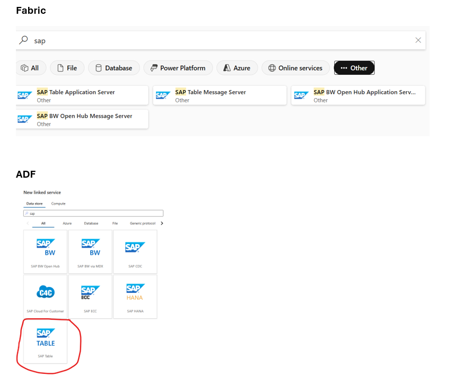Click the ADF sap search field

tap(93, 213)
